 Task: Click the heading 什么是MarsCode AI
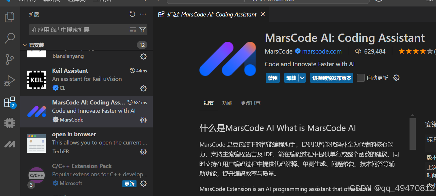[278, 128]
